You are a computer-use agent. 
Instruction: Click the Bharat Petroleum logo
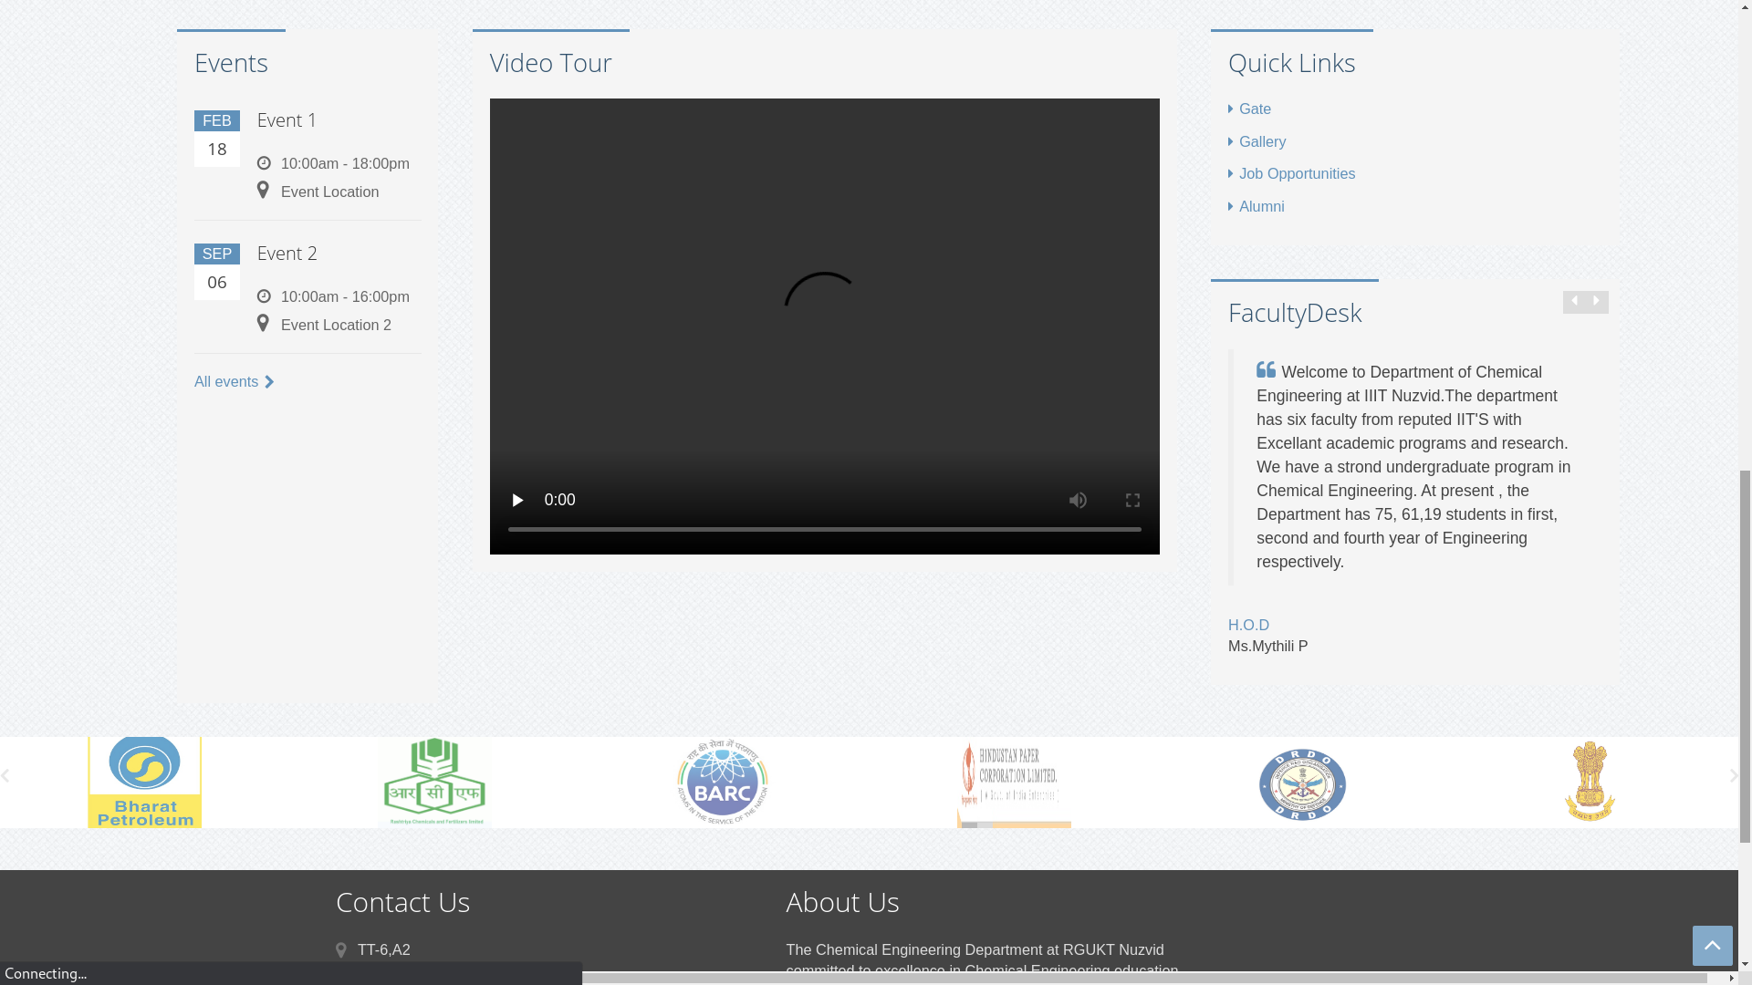click(144, 782)
